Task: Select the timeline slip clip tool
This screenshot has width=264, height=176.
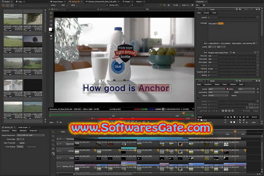Action: (x=53, y=140)
